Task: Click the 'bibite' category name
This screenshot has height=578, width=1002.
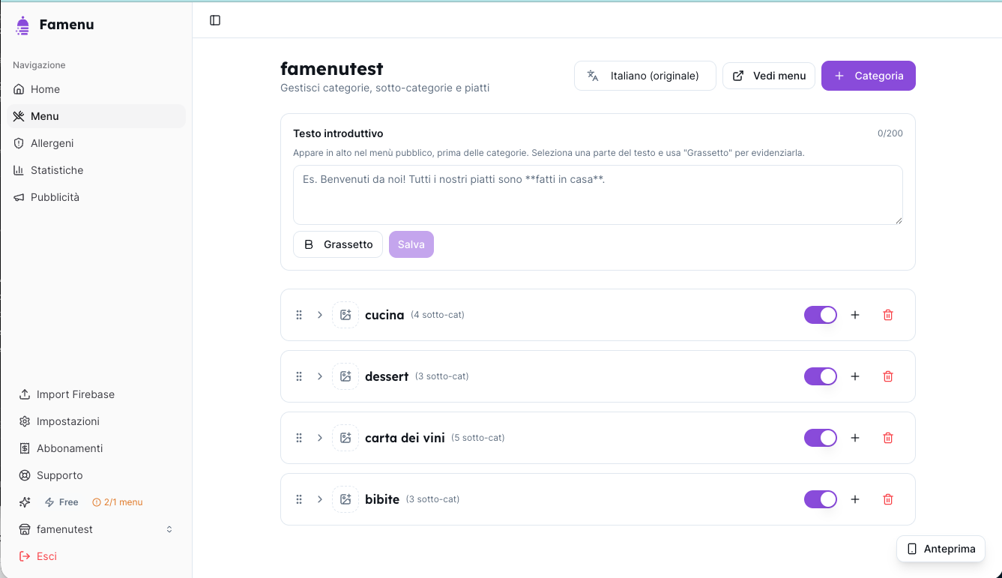Action: pyautogui.click(x=382, y=499)
